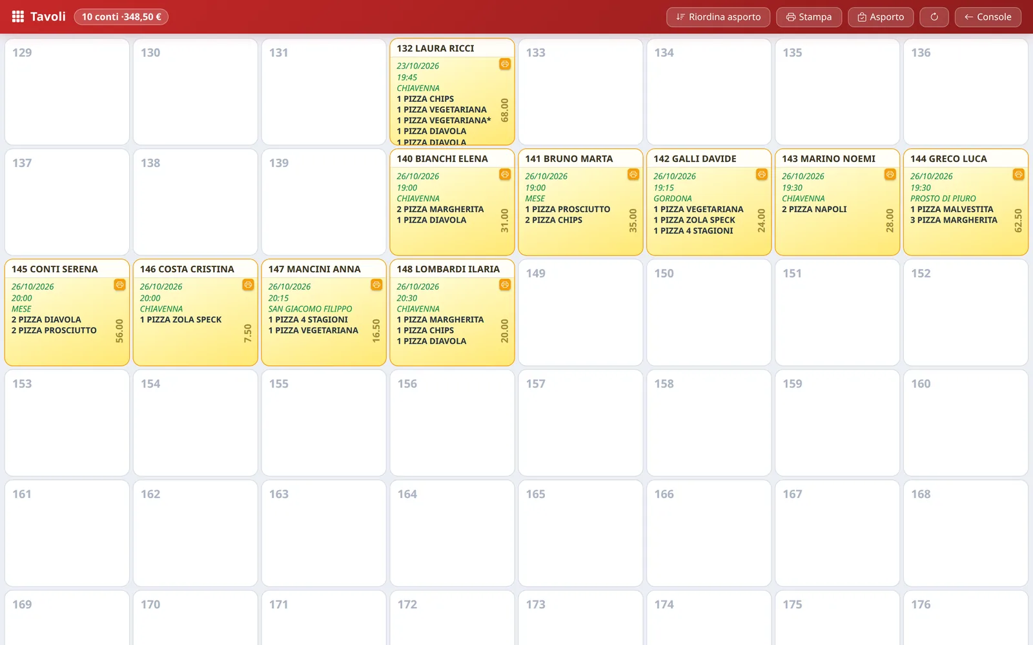Refresh the tables view
Screen dimensions: 1033x645
(x=934, y=17)
